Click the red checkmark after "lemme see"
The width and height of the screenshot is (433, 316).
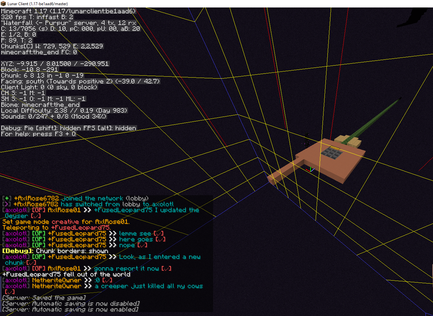(x=159, y=234)
